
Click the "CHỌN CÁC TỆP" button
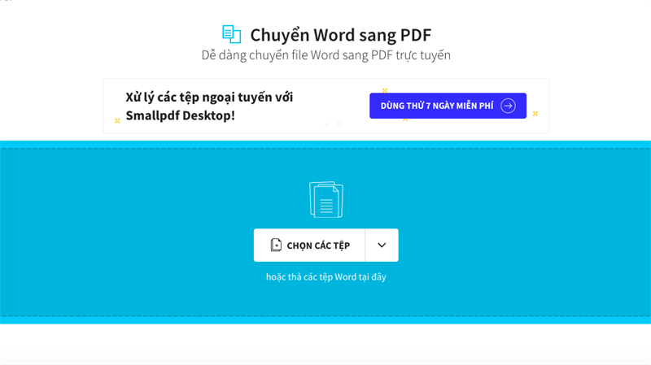(x=309, y=246)
